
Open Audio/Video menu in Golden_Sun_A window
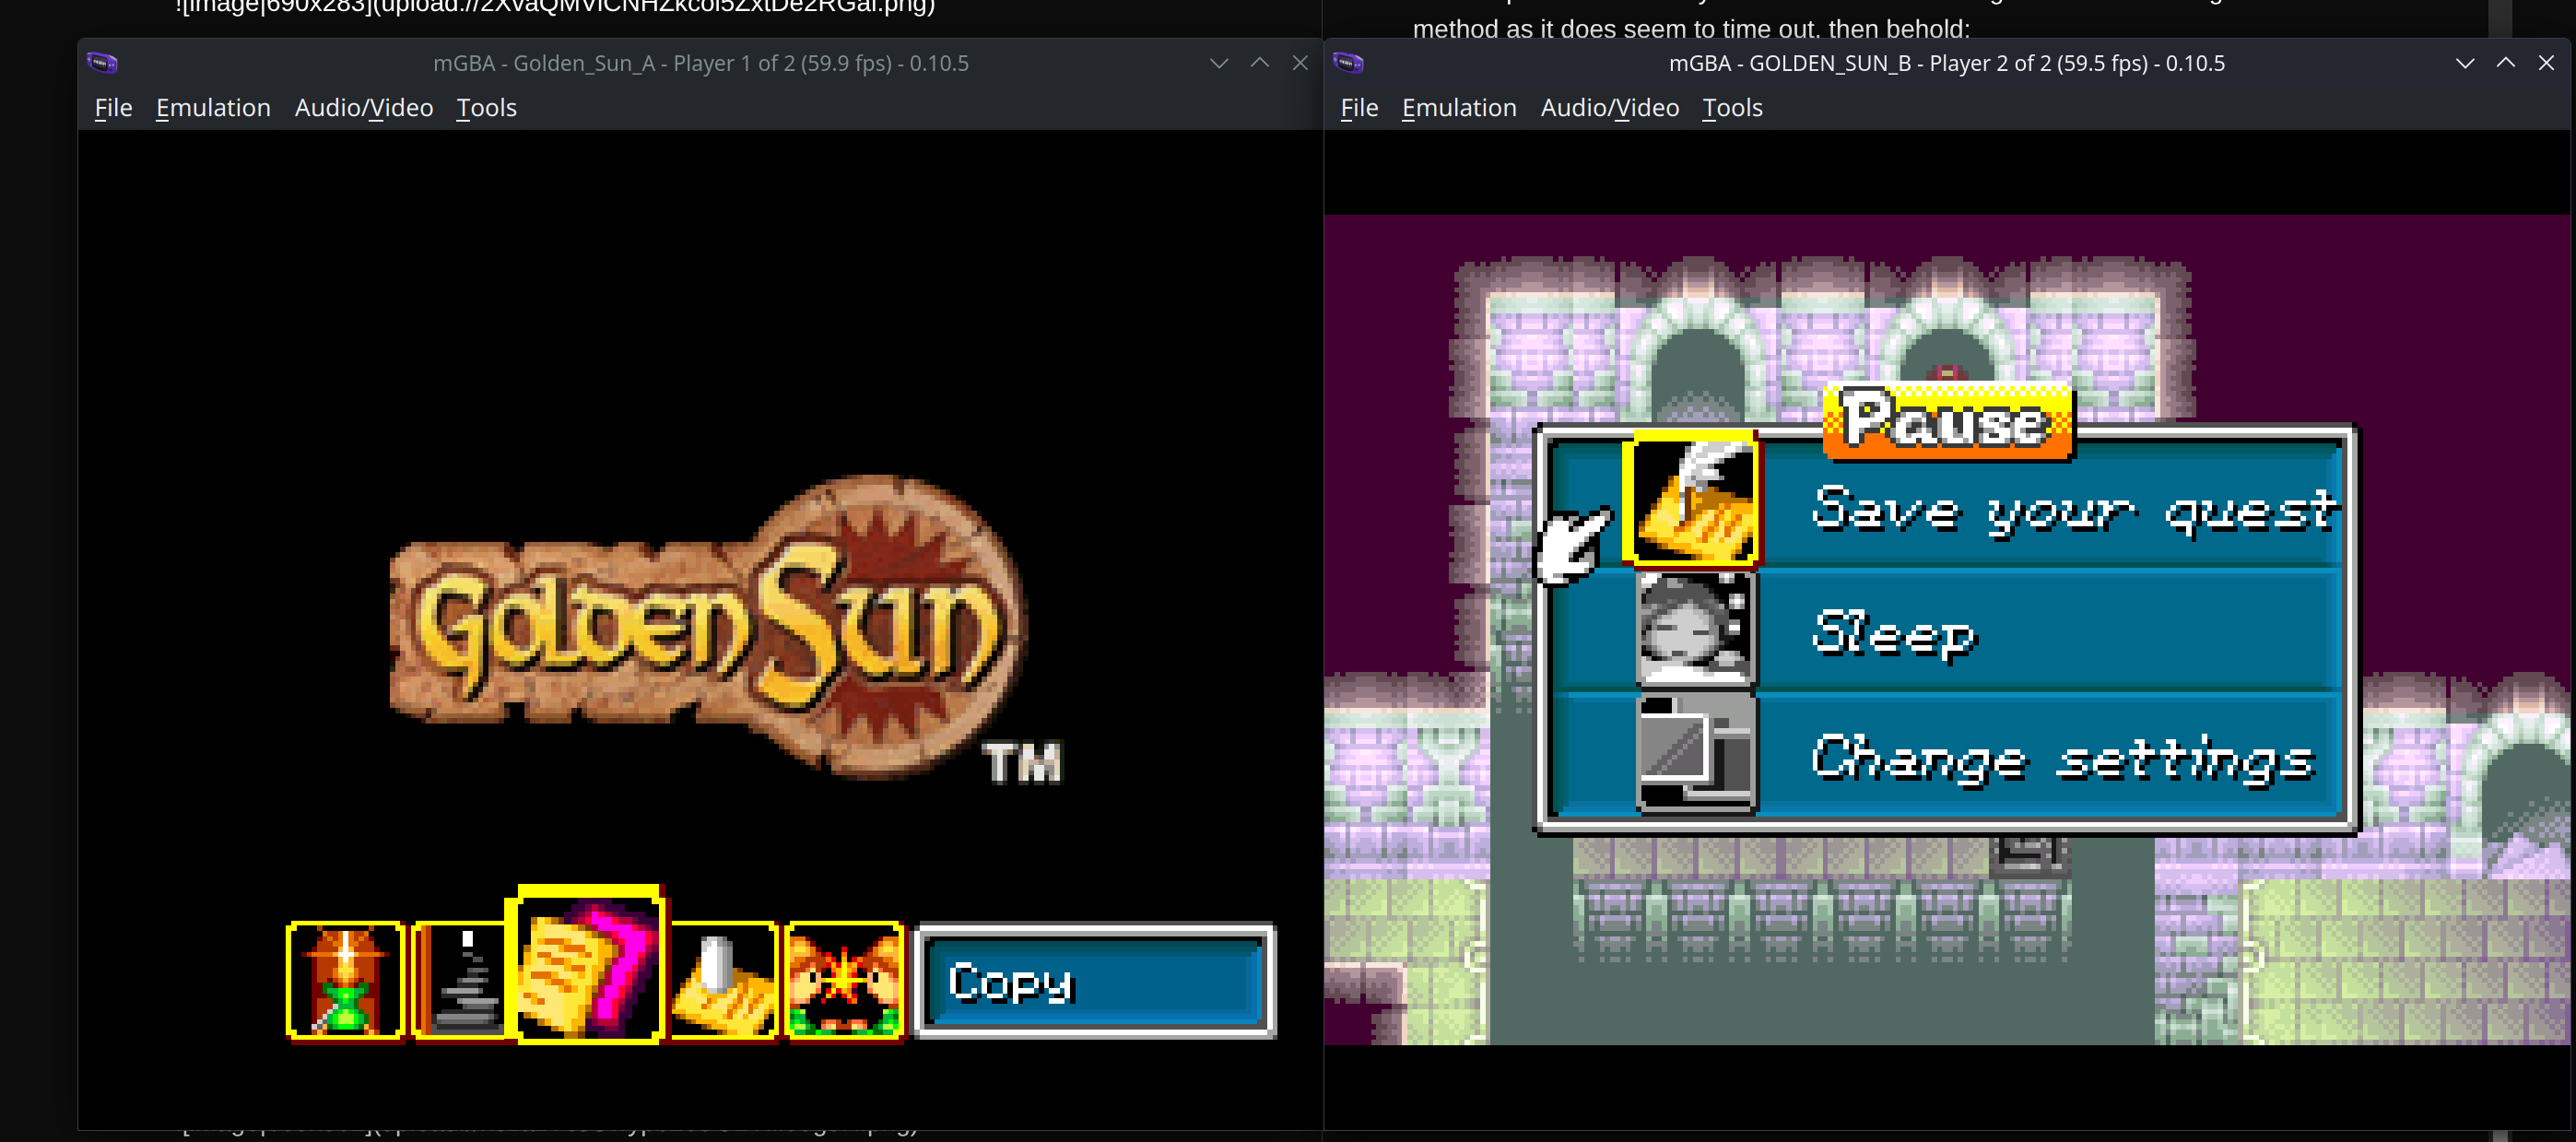tap(364, 108)
